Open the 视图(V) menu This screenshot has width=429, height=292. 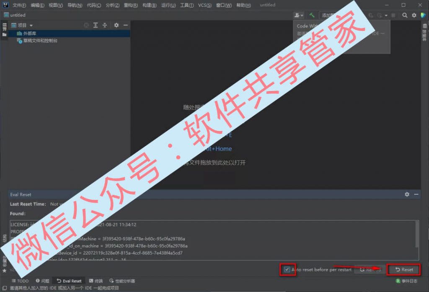(56, 5)
